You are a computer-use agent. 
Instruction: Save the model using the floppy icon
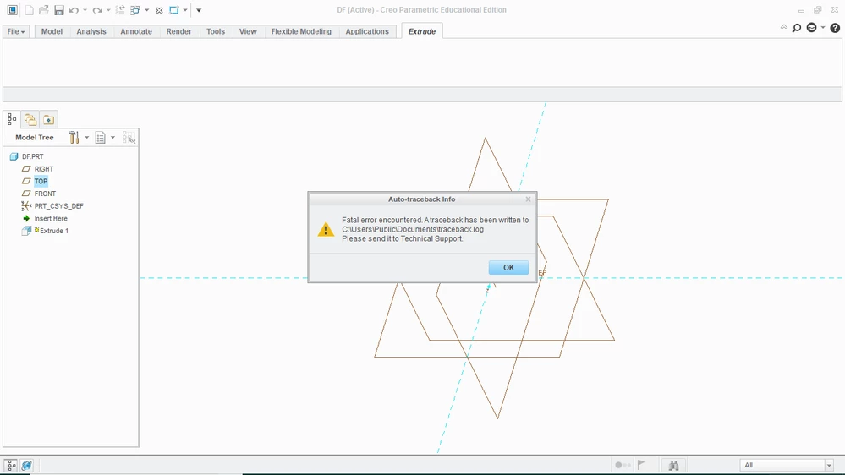pos(58,9)
